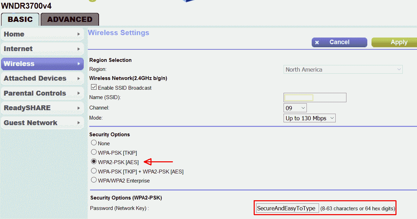The width and height of the screenshot is (417, 219).
Task: Open the Wireless sidebar section
Action: (x=42, y=64)
